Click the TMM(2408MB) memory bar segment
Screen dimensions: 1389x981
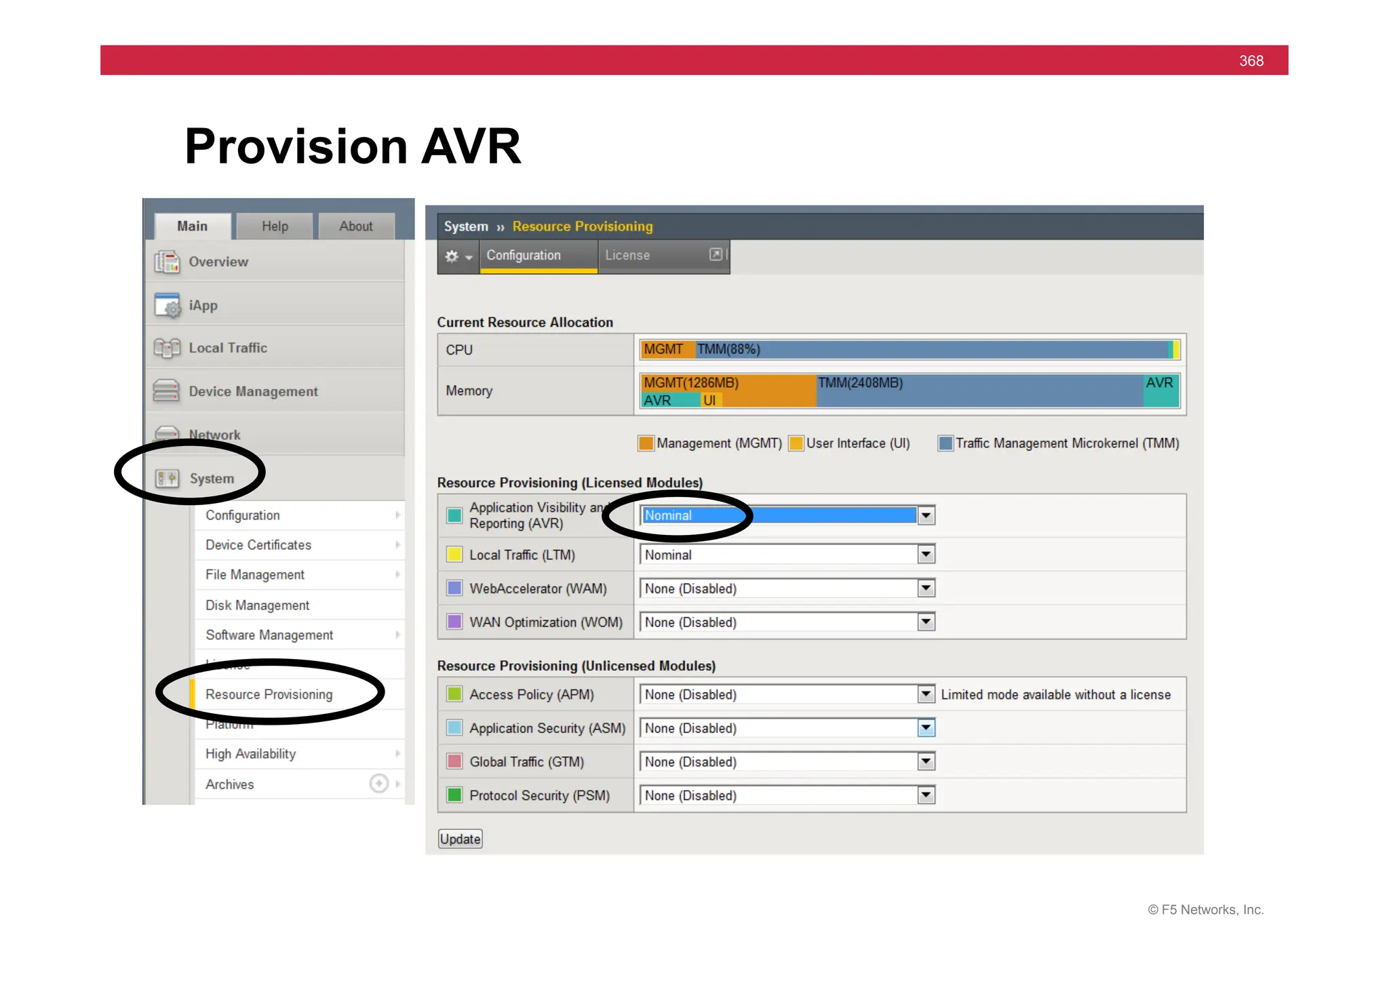980,390
